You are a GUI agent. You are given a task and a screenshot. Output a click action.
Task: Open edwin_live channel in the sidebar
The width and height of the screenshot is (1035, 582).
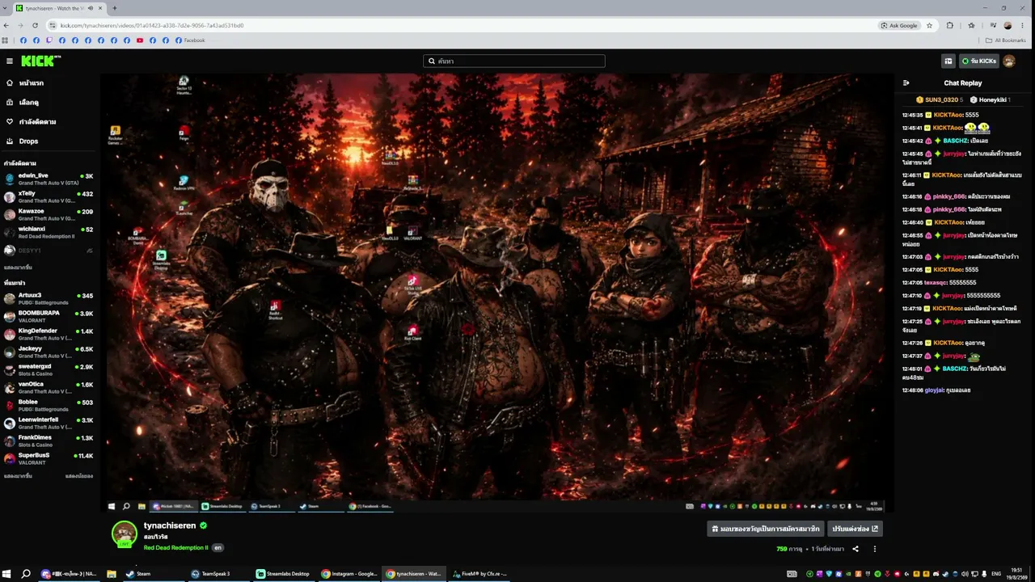[49, 179]
